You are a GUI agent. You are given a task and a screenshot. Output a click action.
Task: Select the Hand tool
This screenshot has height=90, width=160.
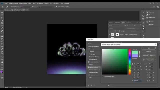coord(2,62)
